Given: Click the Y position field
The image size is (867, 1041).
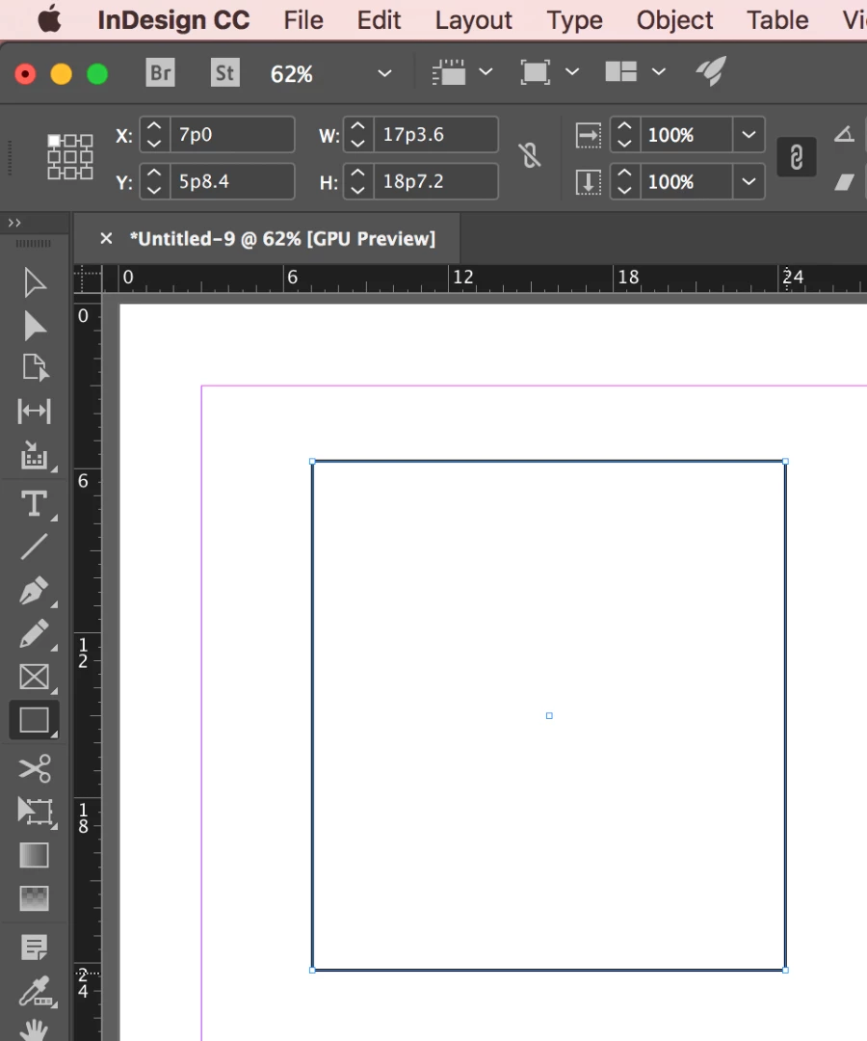Looking at the screenshot, I should click(x=232, y=181).
